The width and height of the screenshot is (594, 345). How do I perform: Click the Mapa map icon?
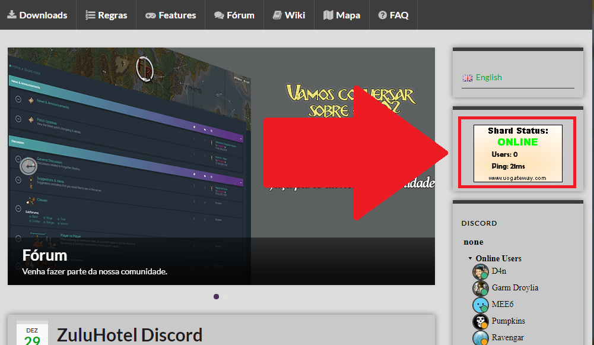coord(328,15)
